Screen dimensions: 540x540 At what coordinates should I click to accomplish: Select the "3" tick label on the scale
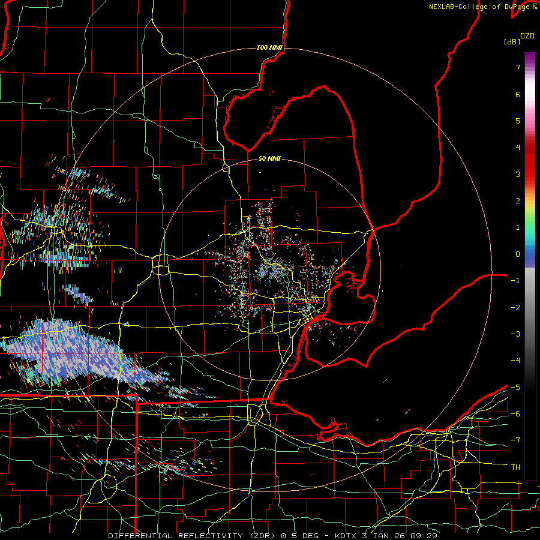pos(518,174)
